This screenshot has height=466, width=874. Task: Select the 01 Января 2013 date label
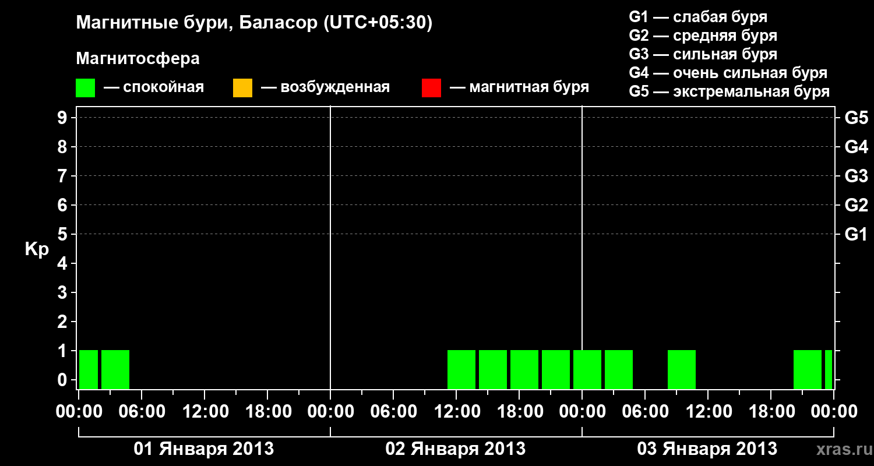coord(204,449)
